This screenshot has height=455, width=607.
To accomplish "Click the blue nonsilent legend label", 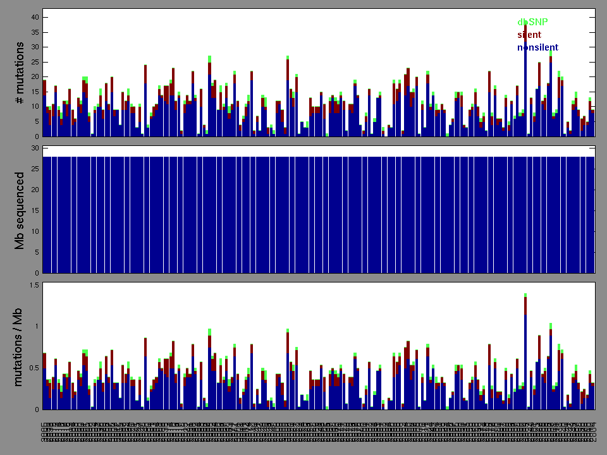I will 537,47.
